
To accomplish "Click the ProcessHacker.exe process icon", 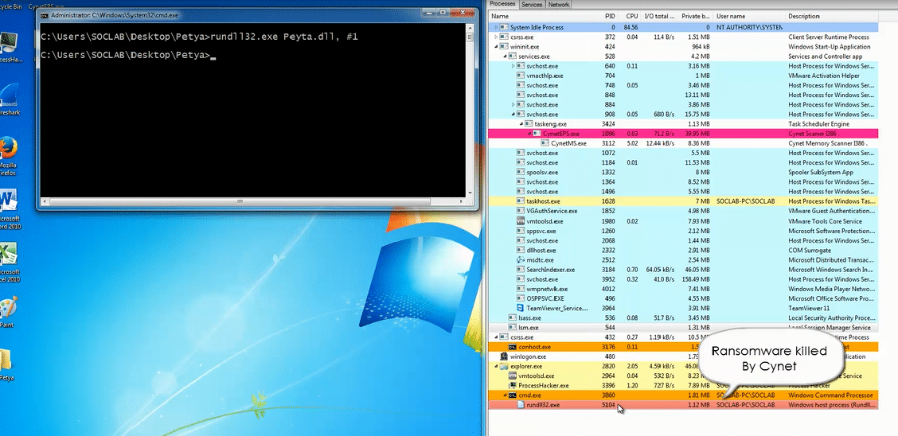I will point(513,386).
